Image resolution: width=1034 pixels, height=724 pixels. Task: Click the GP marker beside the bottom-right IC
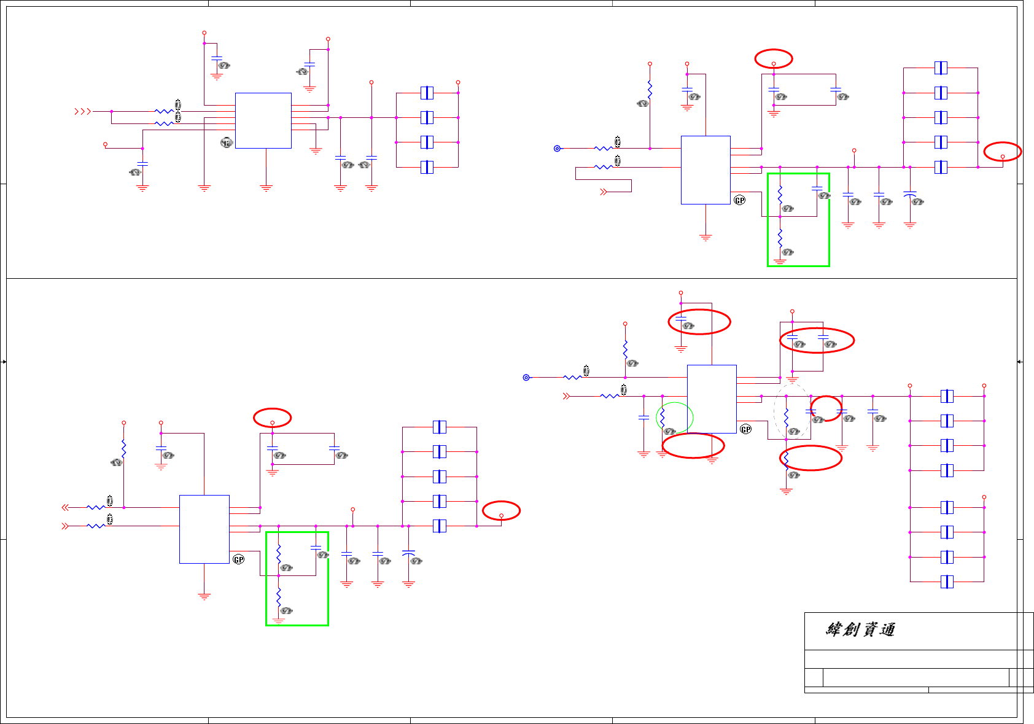click(746, 429)
